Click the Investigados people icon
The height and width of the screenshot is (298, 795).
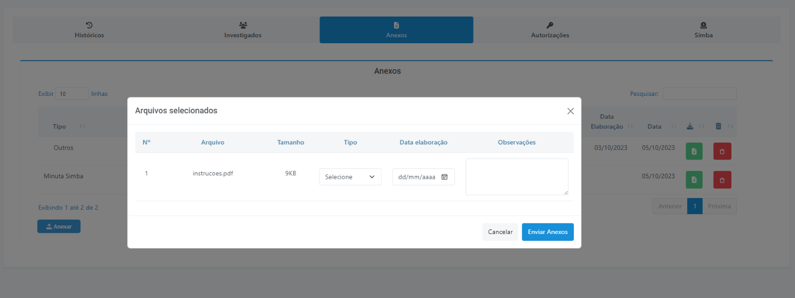243,25
